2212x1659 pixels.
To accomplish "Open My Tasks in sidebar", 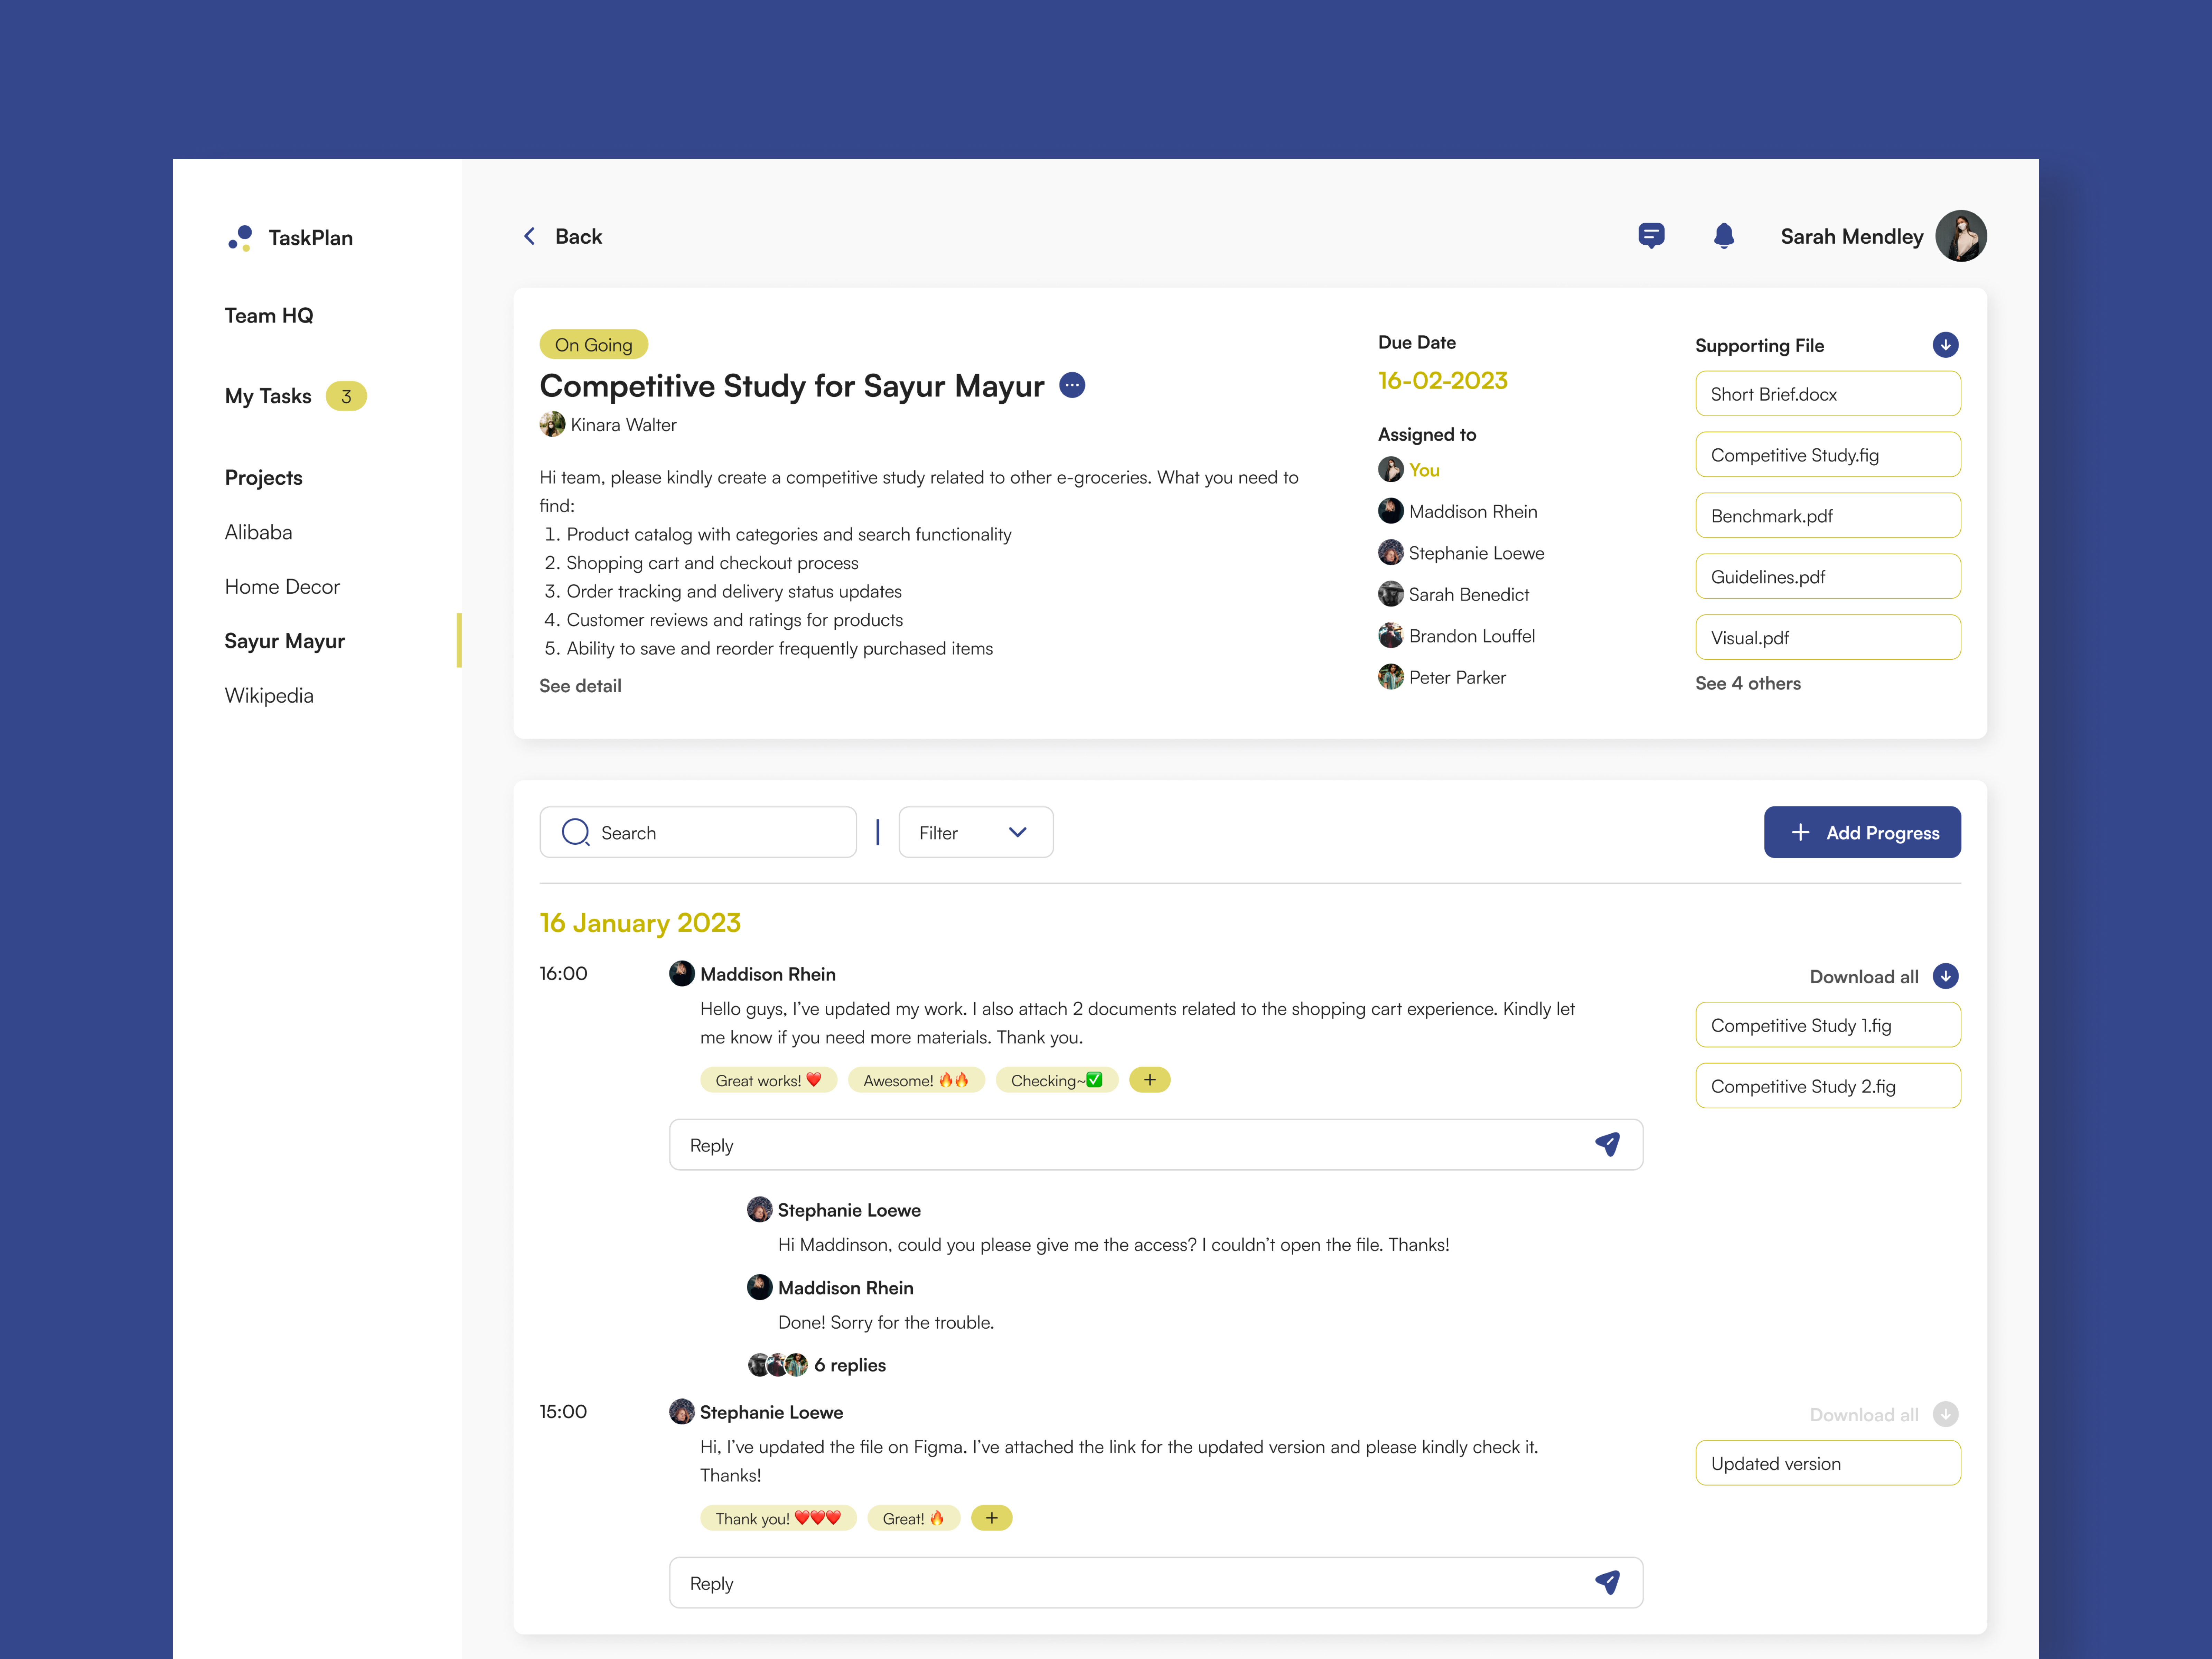I will click(x=268, y=396).
